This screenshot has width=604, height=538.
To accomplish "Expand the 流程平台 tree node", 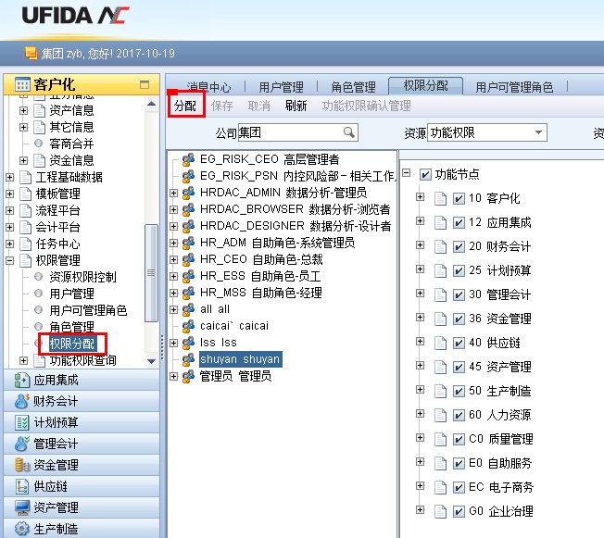I will 10,210.
